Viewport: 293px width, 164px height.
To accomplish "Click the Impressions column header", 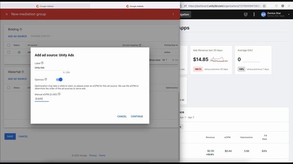I will [x=246, y=138].
